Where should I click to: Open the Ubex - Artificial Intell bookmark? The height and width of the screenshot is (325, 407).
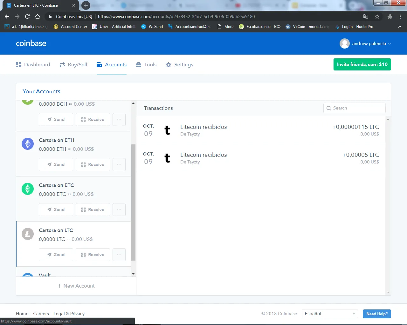[114, 27]
